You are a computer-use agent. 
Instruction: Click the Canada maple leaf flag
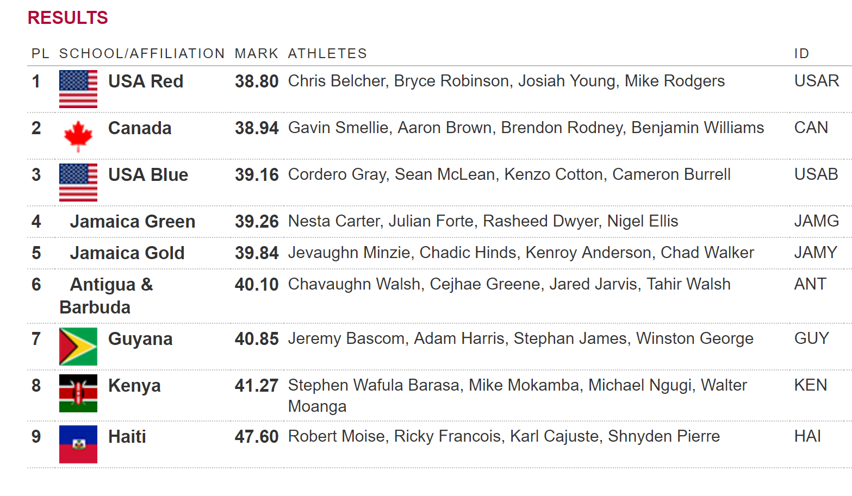78,136
